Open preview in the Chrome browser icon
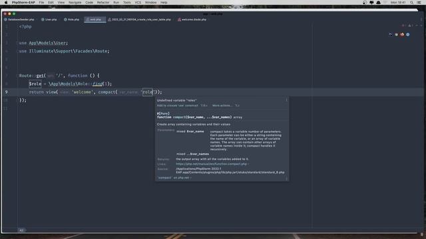This screenshot has height=239, width=426. pyautogui.click(x=397, y=35)
